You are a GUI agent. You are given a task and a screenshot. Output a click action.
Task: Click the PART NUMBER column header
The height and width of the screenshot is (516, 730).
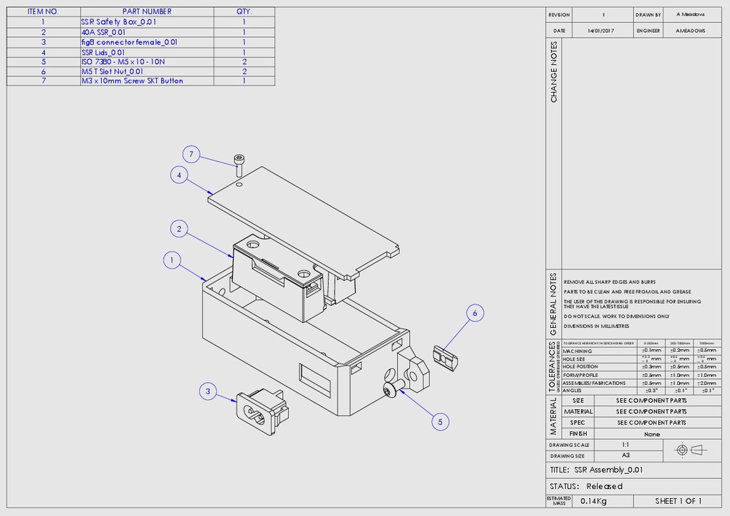[147, 12]
